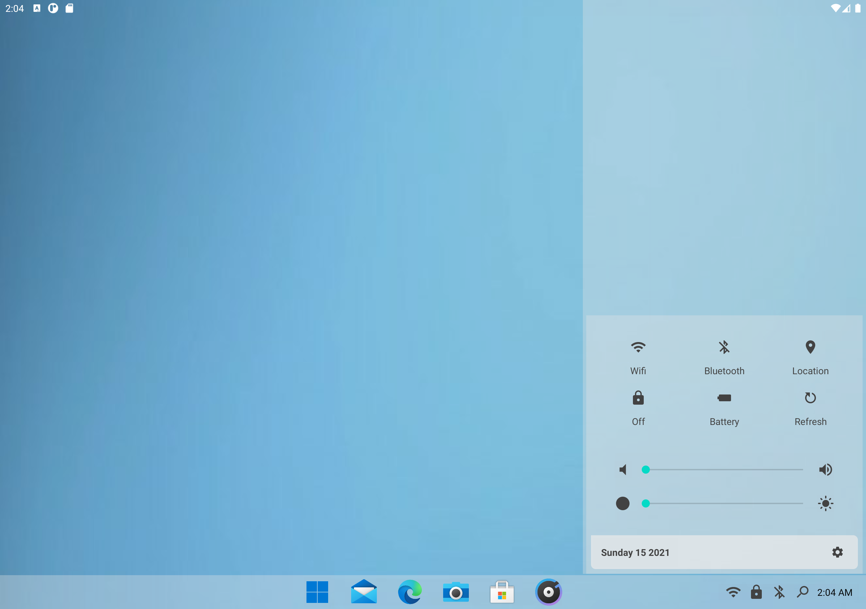This screenshot has width=866, height=609.
Task: Open the Windows Start menu icon
Action: pos(317,592)
